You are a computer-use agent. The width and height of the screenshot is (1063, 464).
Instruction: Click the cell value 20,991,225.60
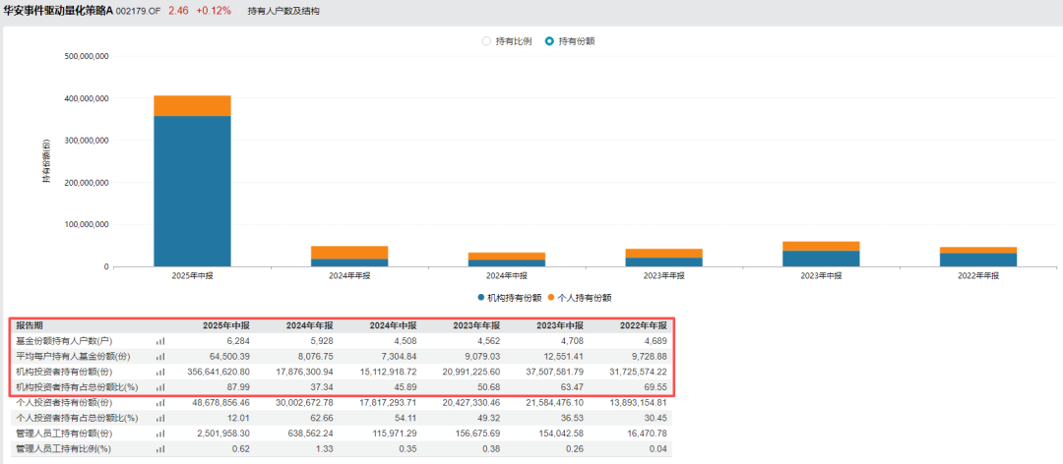point(472,372)
